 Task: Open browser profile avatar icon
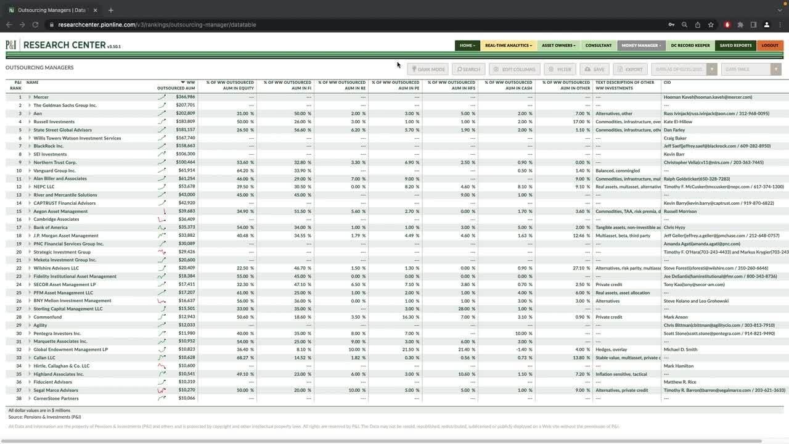pos(767,25)
